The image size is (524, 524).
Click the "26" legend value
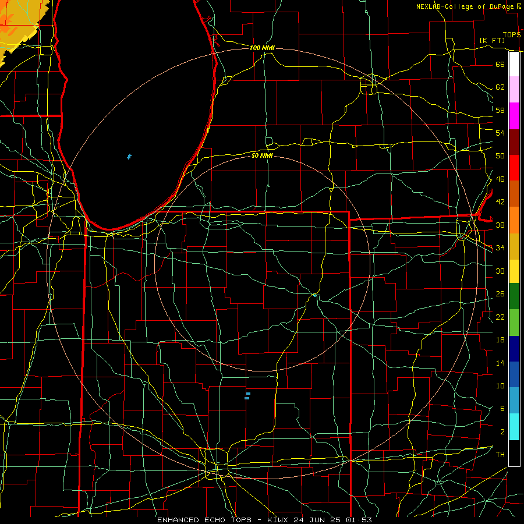pyautogui.click(x=500, y=294)
